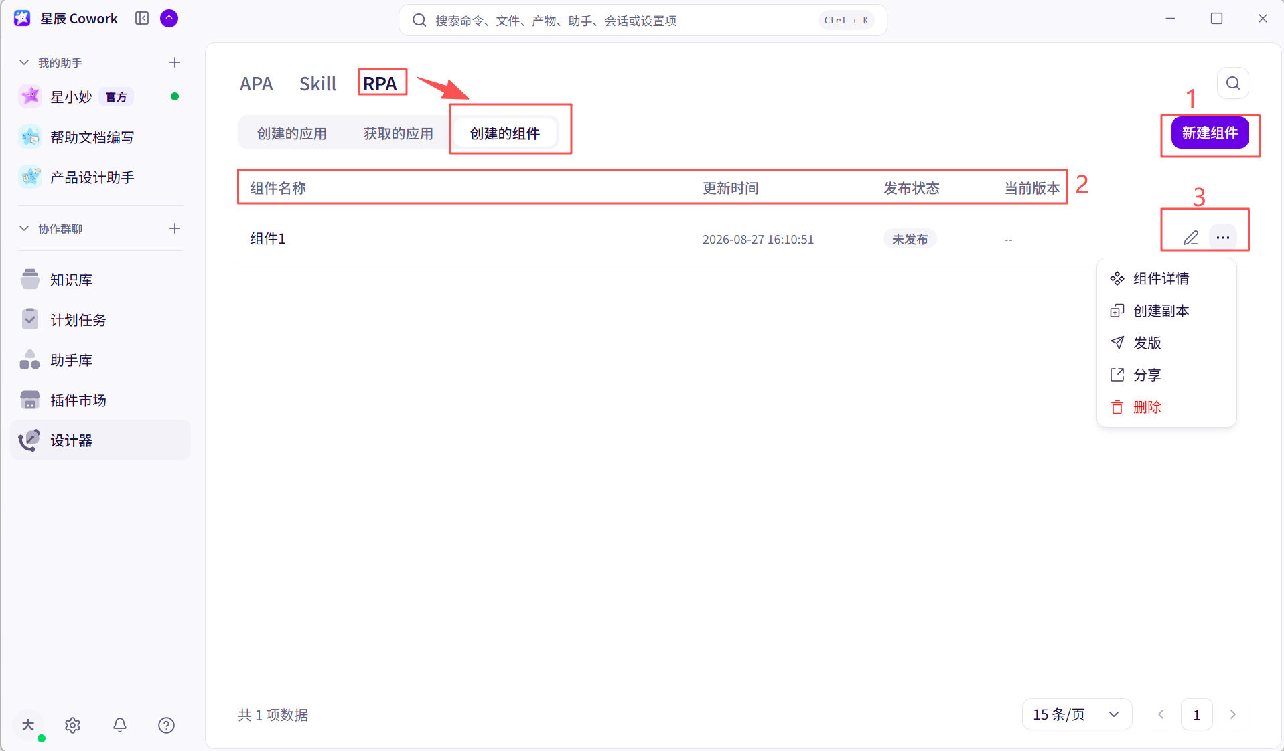This screenshot has width=1284, height=751.
Task: Choose 创建副本 from the context menu
Action: 1167,311
